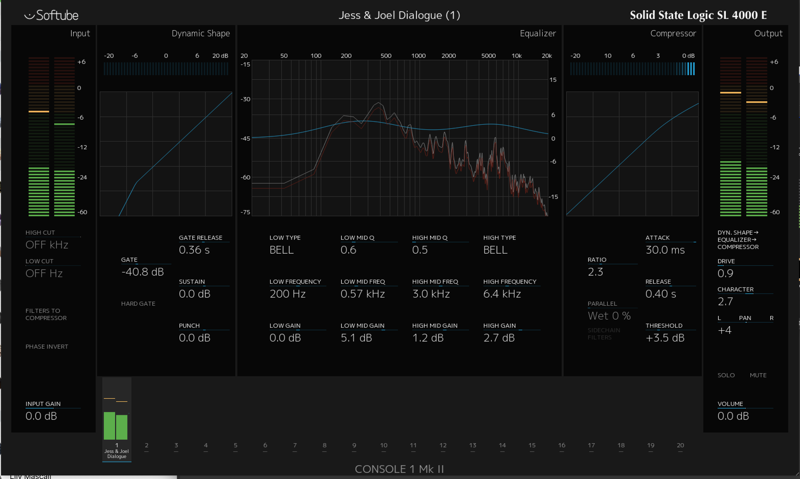Click the Gate -40.8 dB value

point(143,272)
